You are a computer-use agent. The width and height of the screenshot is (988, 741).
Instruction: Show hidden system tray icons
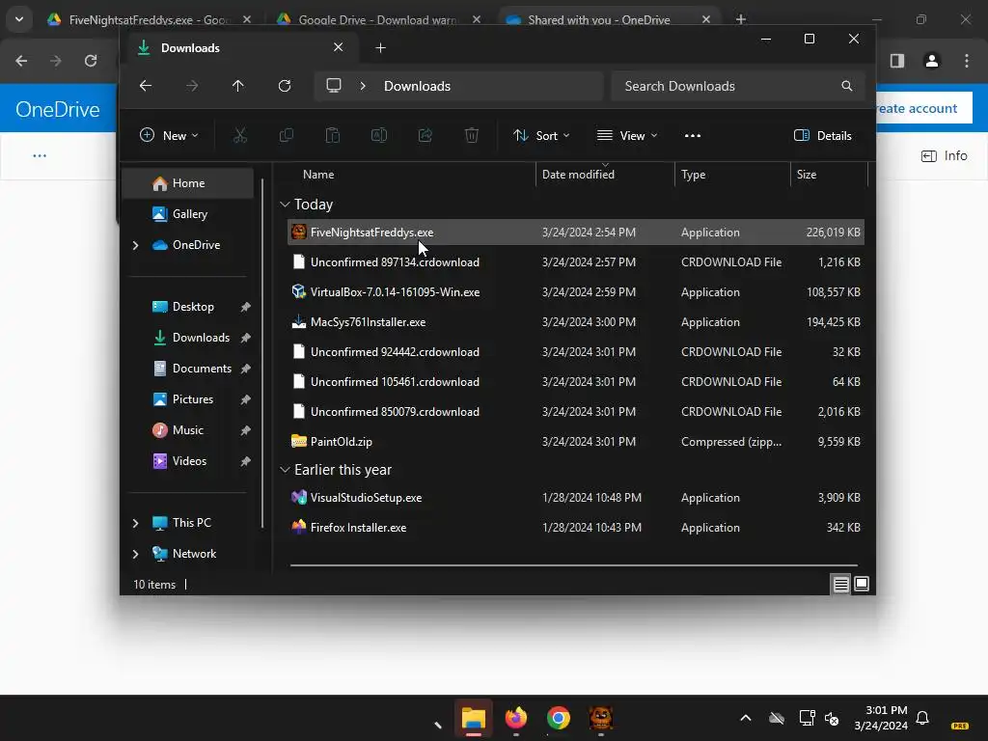[746, 718]
